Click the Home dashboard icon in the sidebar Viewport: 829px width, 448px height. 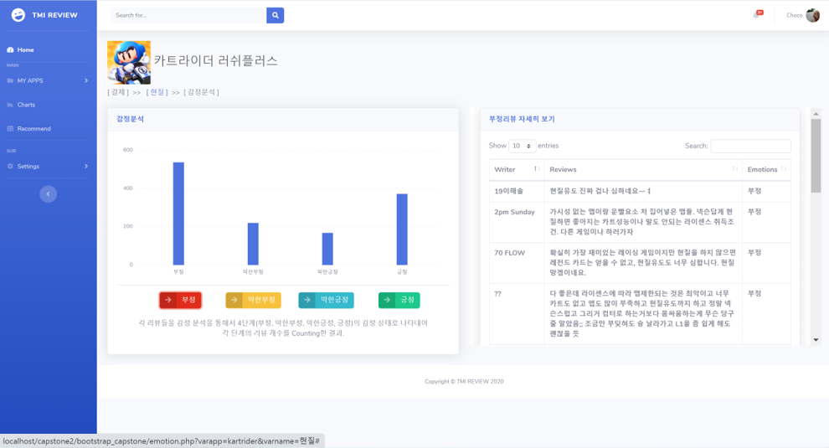click(x=10, y=49)
